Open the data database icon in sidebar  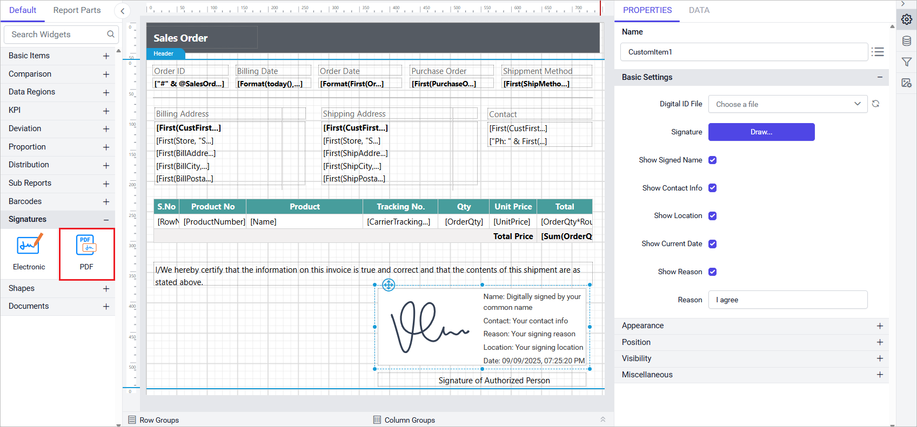907,41
